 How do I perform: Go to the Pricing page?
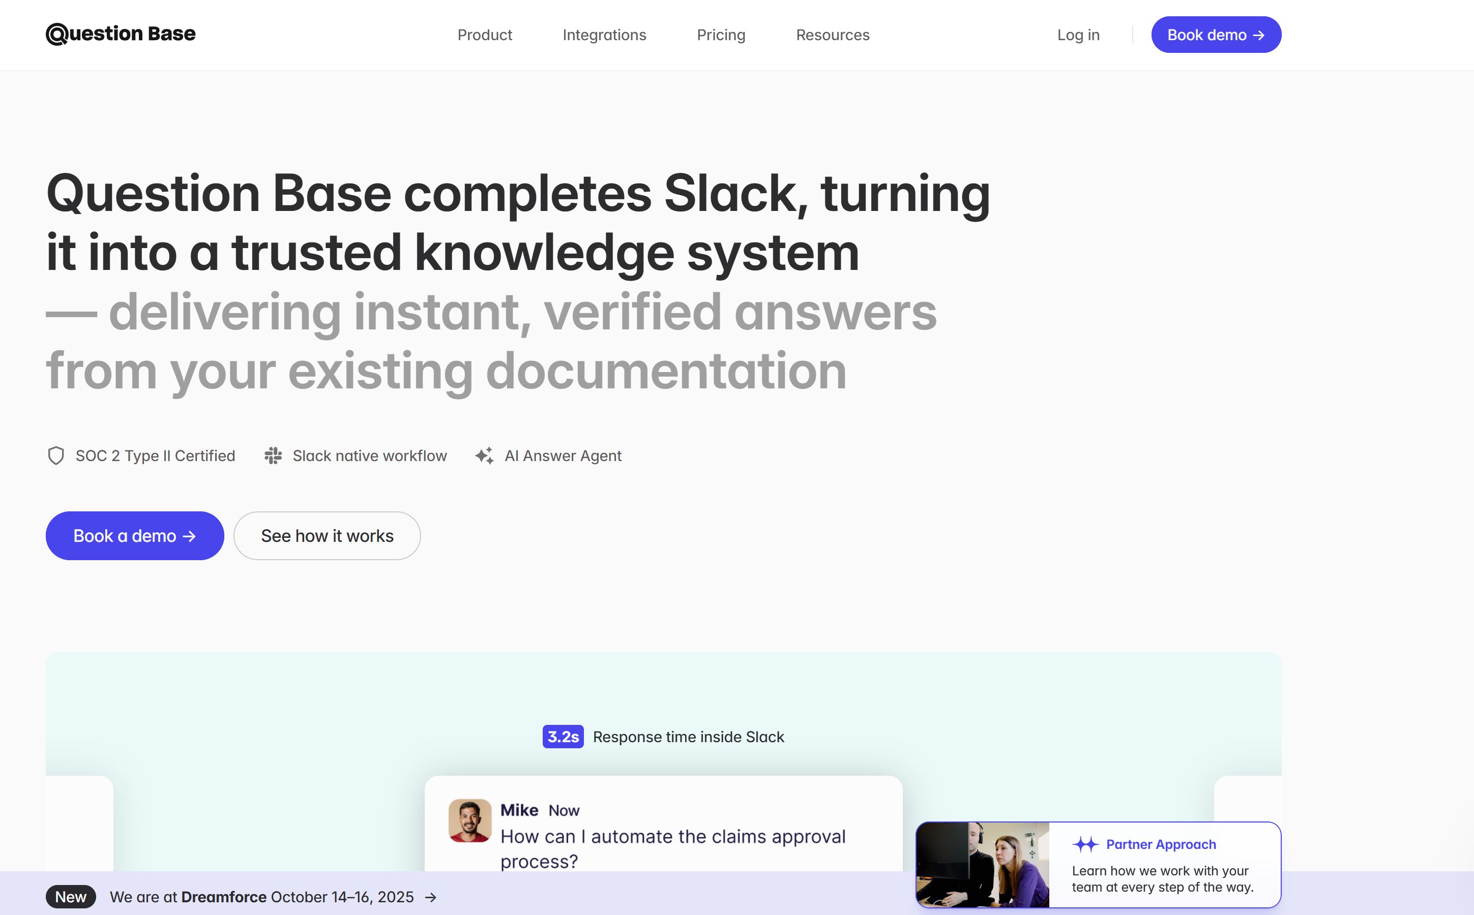click(721, 35)
